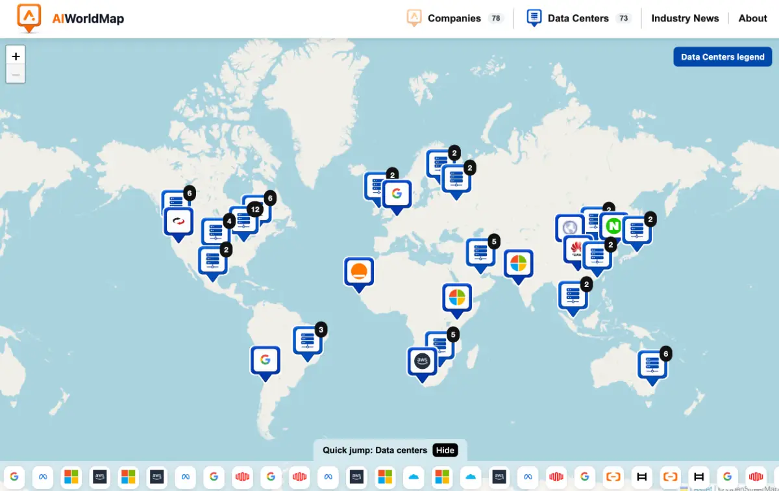Zoom in the map with plus button
Image resolution: width=779 pixels, height=491 pixels.
pyautogui.click(x=16, y=56)
